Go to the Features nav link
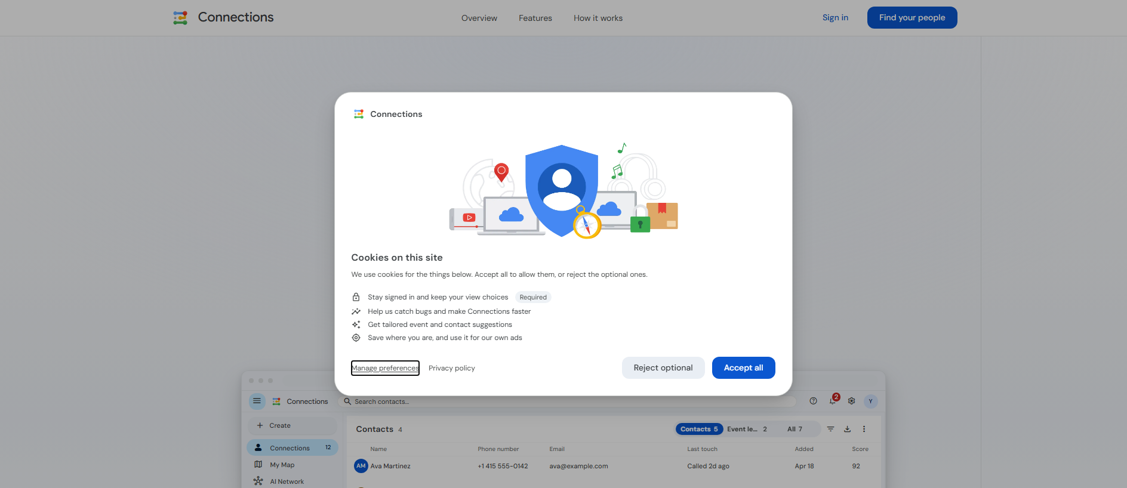 [x=535, y=18]
